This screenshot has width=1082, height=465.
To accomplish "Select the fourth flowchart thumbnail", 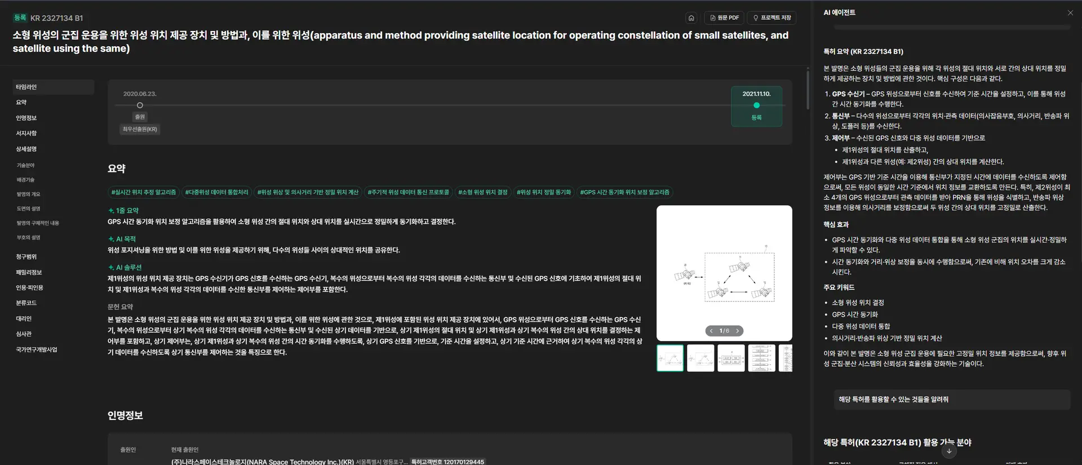I will [x=761, y=358].
